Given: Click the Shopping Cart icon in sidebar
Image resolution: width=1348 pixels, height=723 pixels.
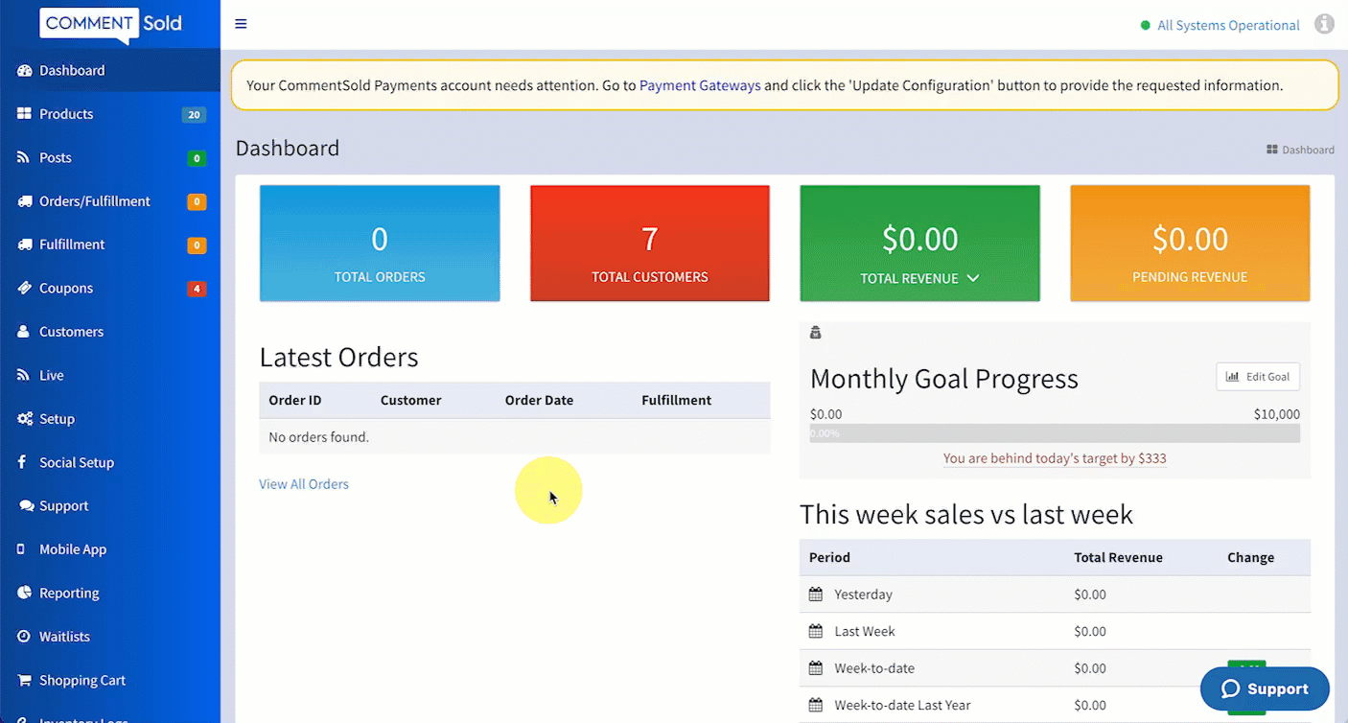Looking at the screenshot, I should click(x=24, y=680).
